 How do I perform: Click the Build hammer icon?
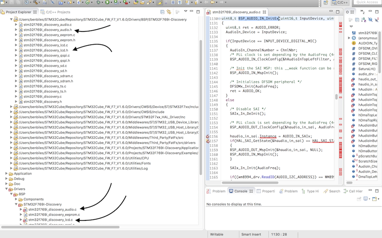tap(36, 3)
